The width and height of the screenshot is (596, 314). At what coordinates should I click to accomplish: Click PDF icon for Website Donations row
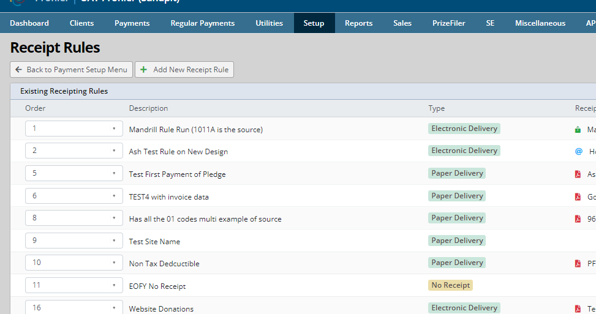click(x=578, y=308)
